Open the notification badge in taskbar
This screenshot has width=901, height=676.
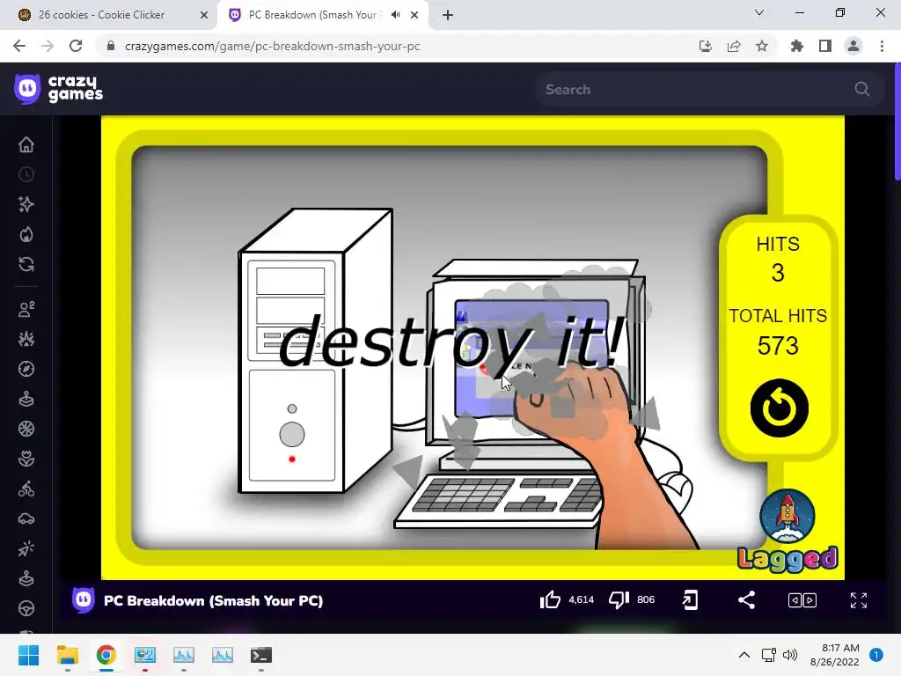(x=875, y=655)
